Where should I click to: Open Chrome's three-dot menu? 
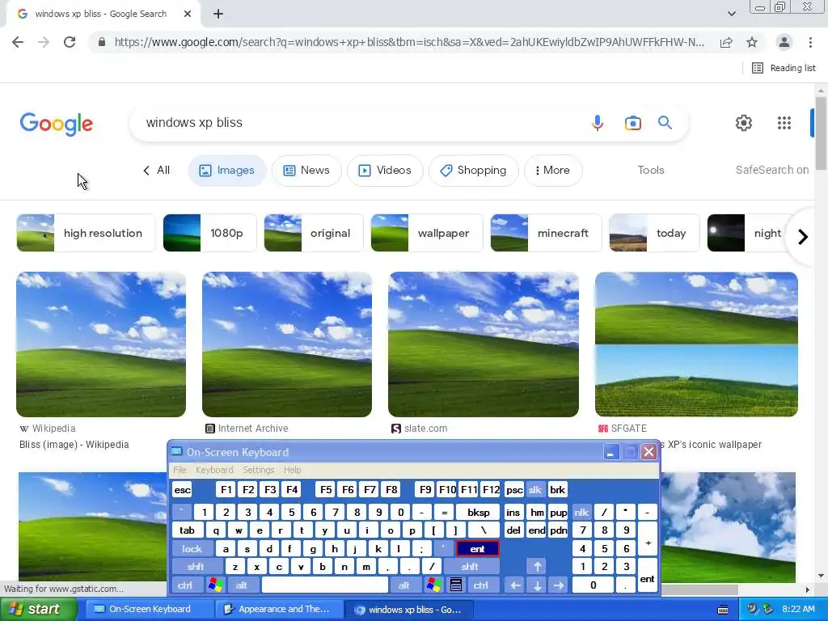[x=810, y=42]
